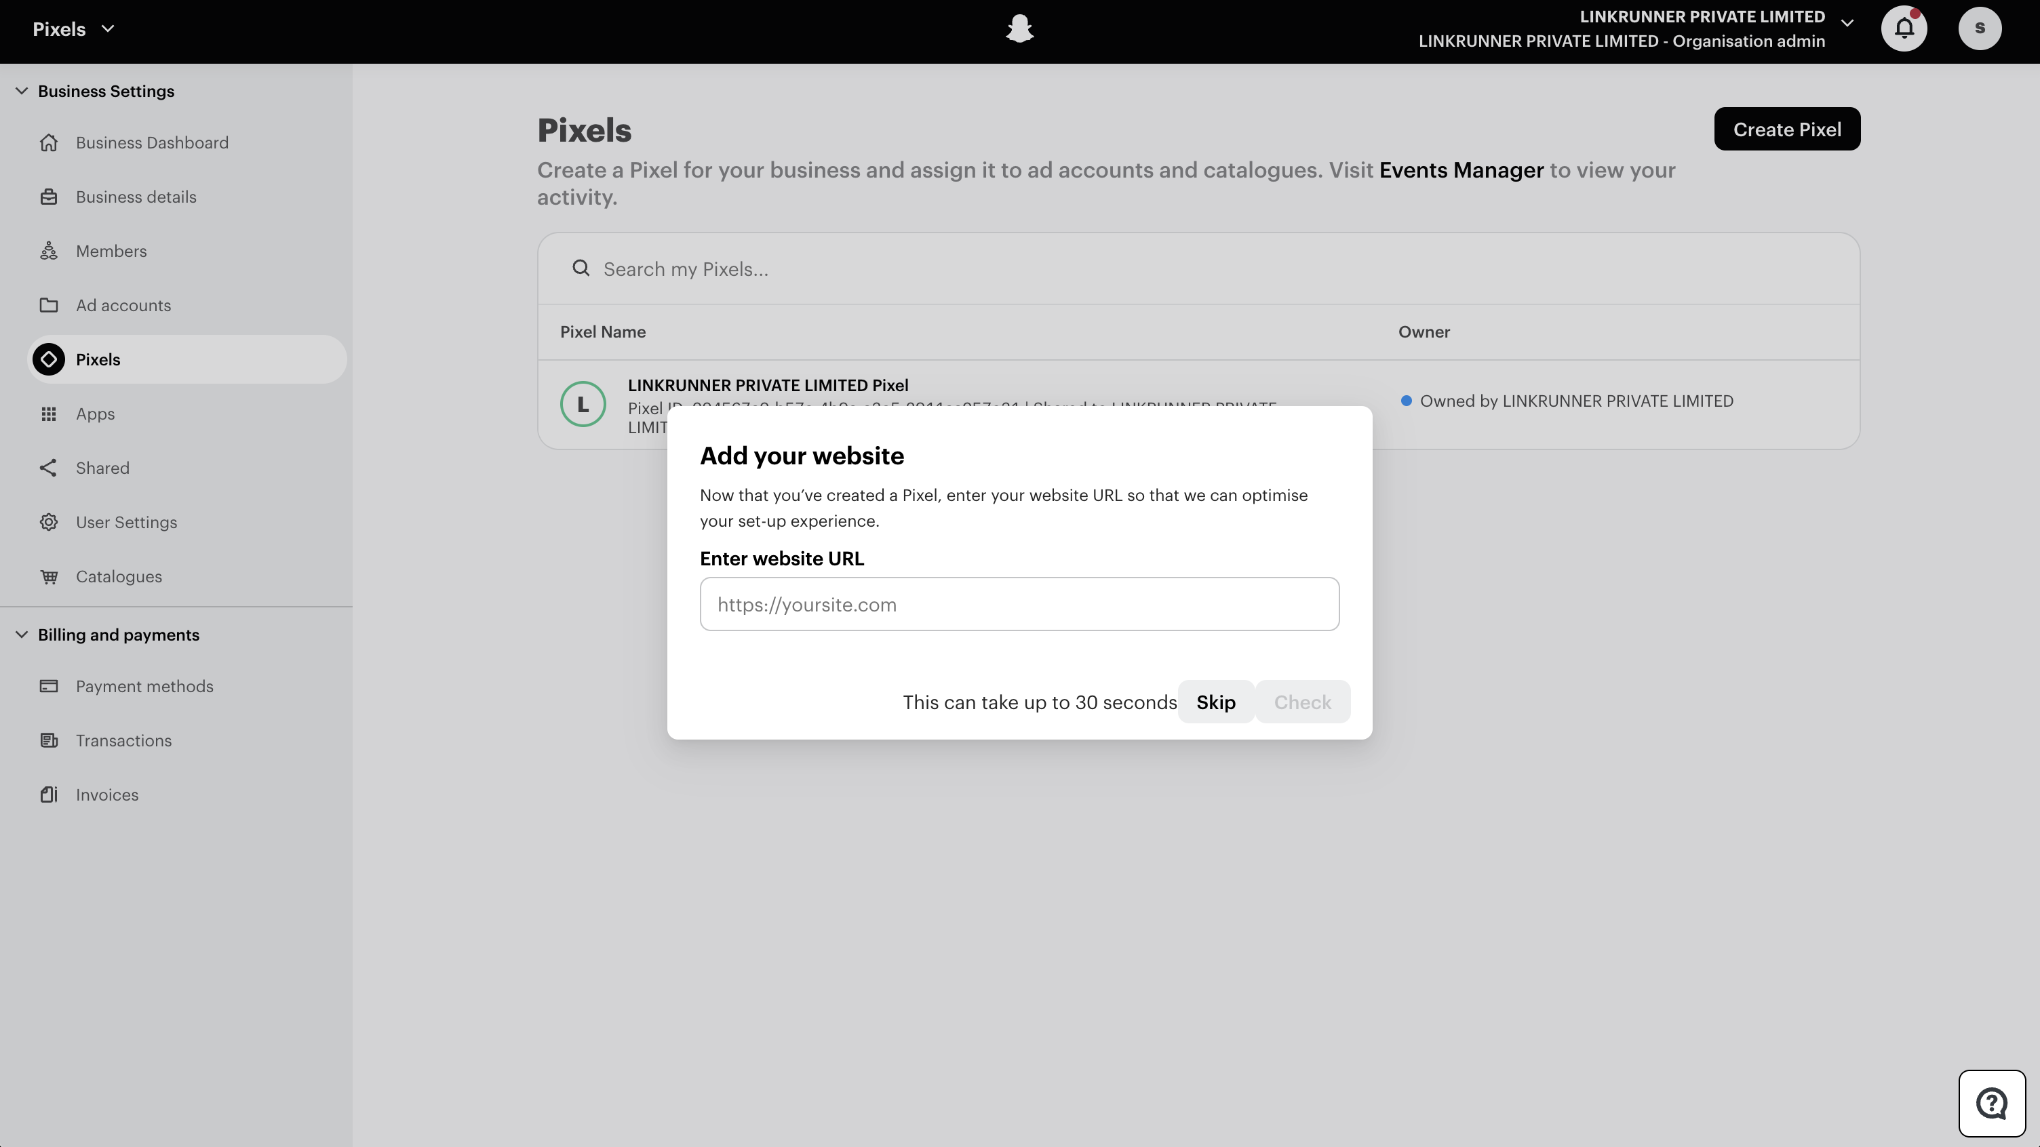Follow the Events Manager link

pyautogui.click(x=1461, y=170)
